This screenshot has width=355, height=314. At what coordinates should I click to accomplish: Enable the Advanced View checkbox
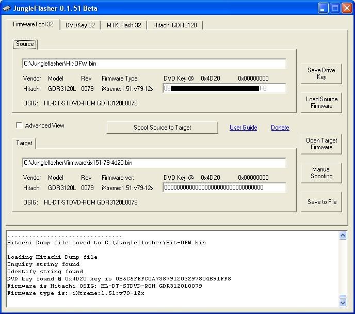point(20,125)
